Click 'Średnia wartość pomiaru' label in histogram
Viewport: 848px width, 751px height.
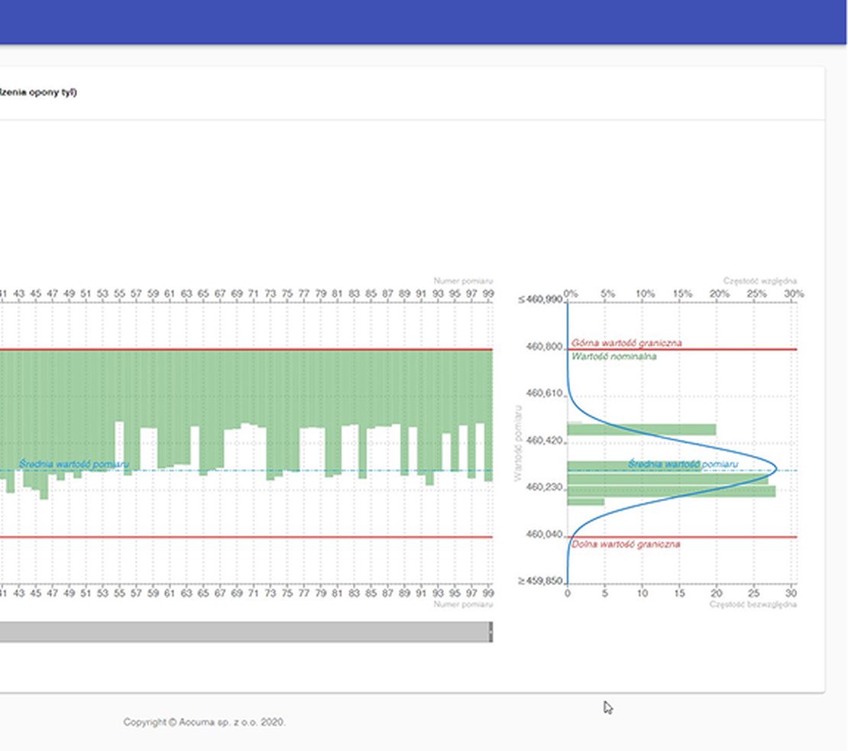pos(683,464)
